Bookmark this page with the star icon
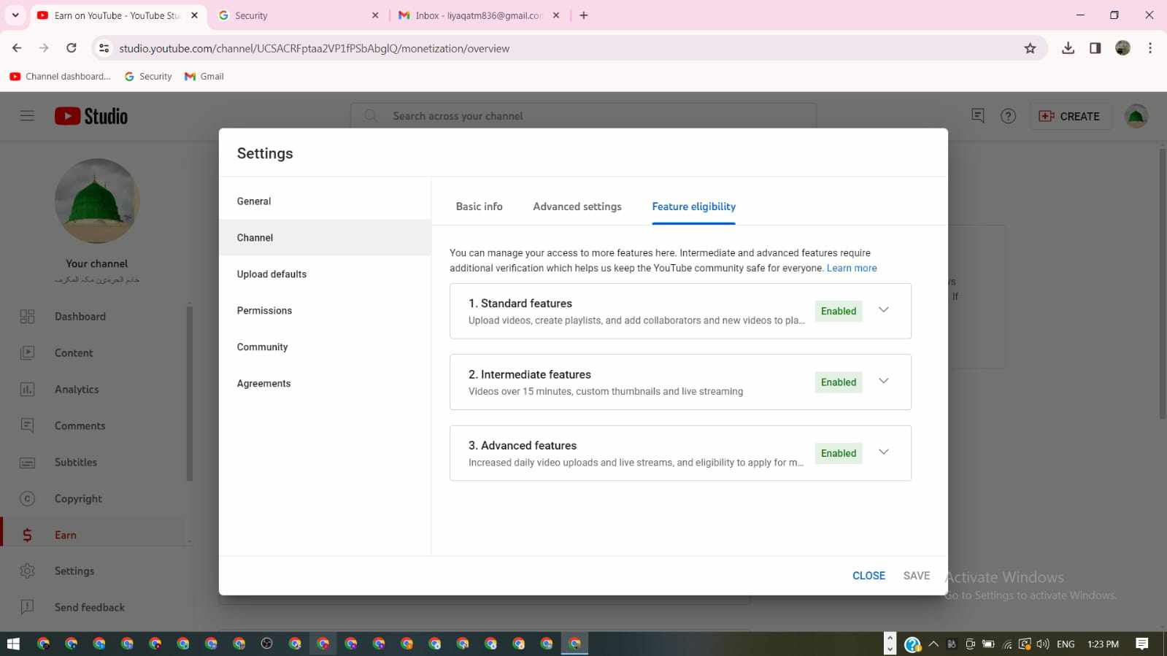This screenshot has width=1167, height=656. pos(1030,48)
